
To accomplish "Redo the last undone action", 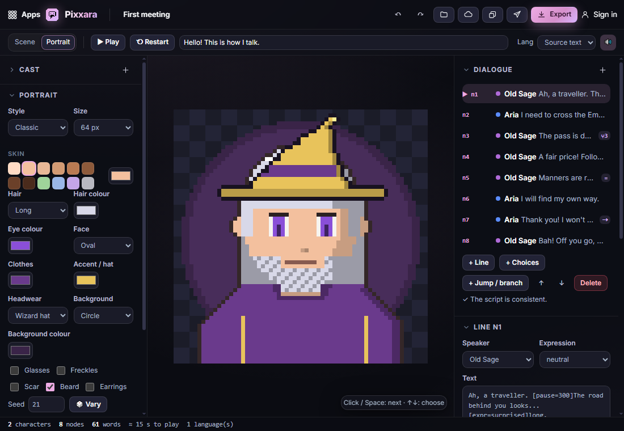I will coord(420,15).
